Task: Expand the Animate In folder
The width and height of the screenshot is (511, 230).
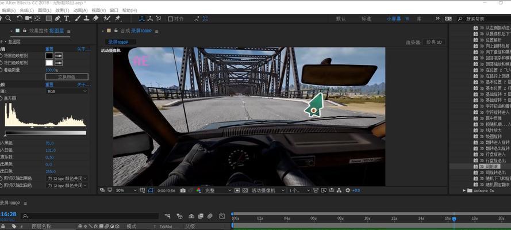Action: (464, 190)
